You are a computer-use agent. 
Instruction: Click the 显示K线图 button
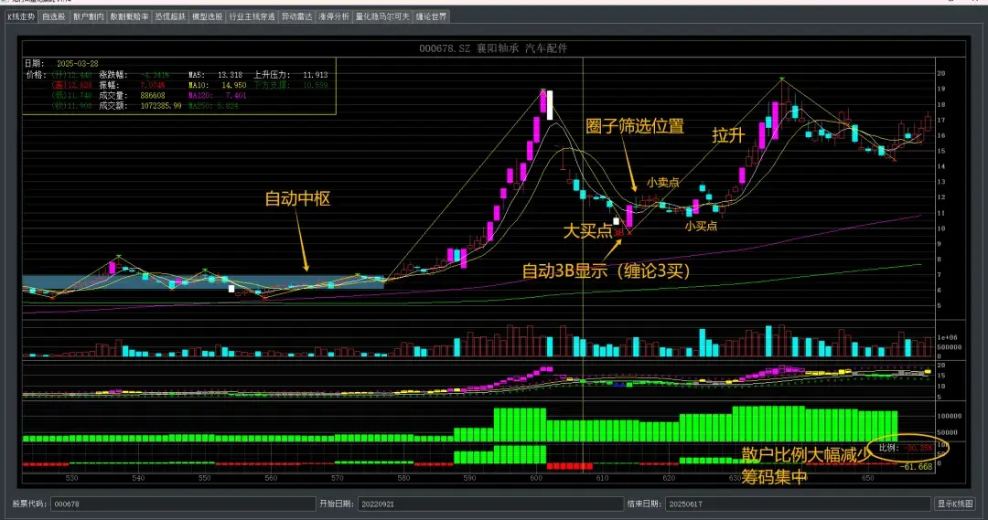(957, 504)
